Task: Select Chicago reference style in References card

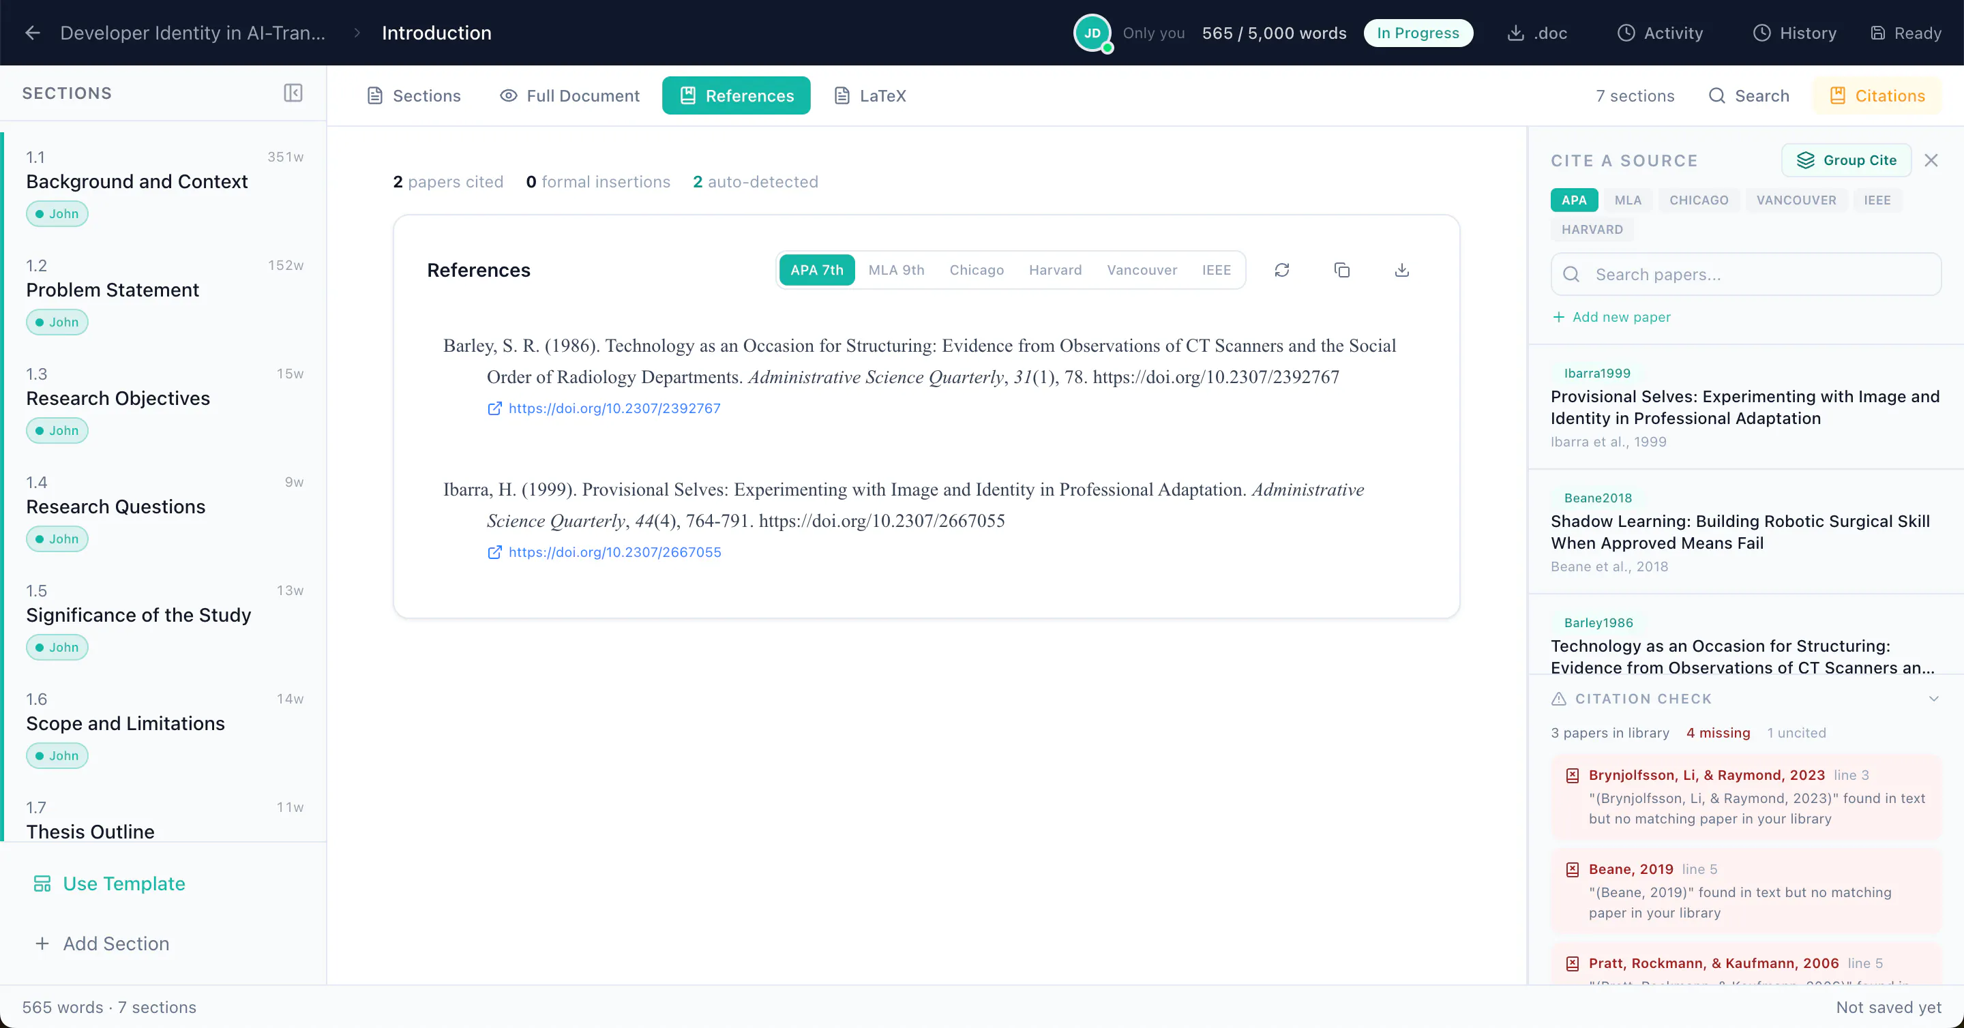Action: pos(977,270)
